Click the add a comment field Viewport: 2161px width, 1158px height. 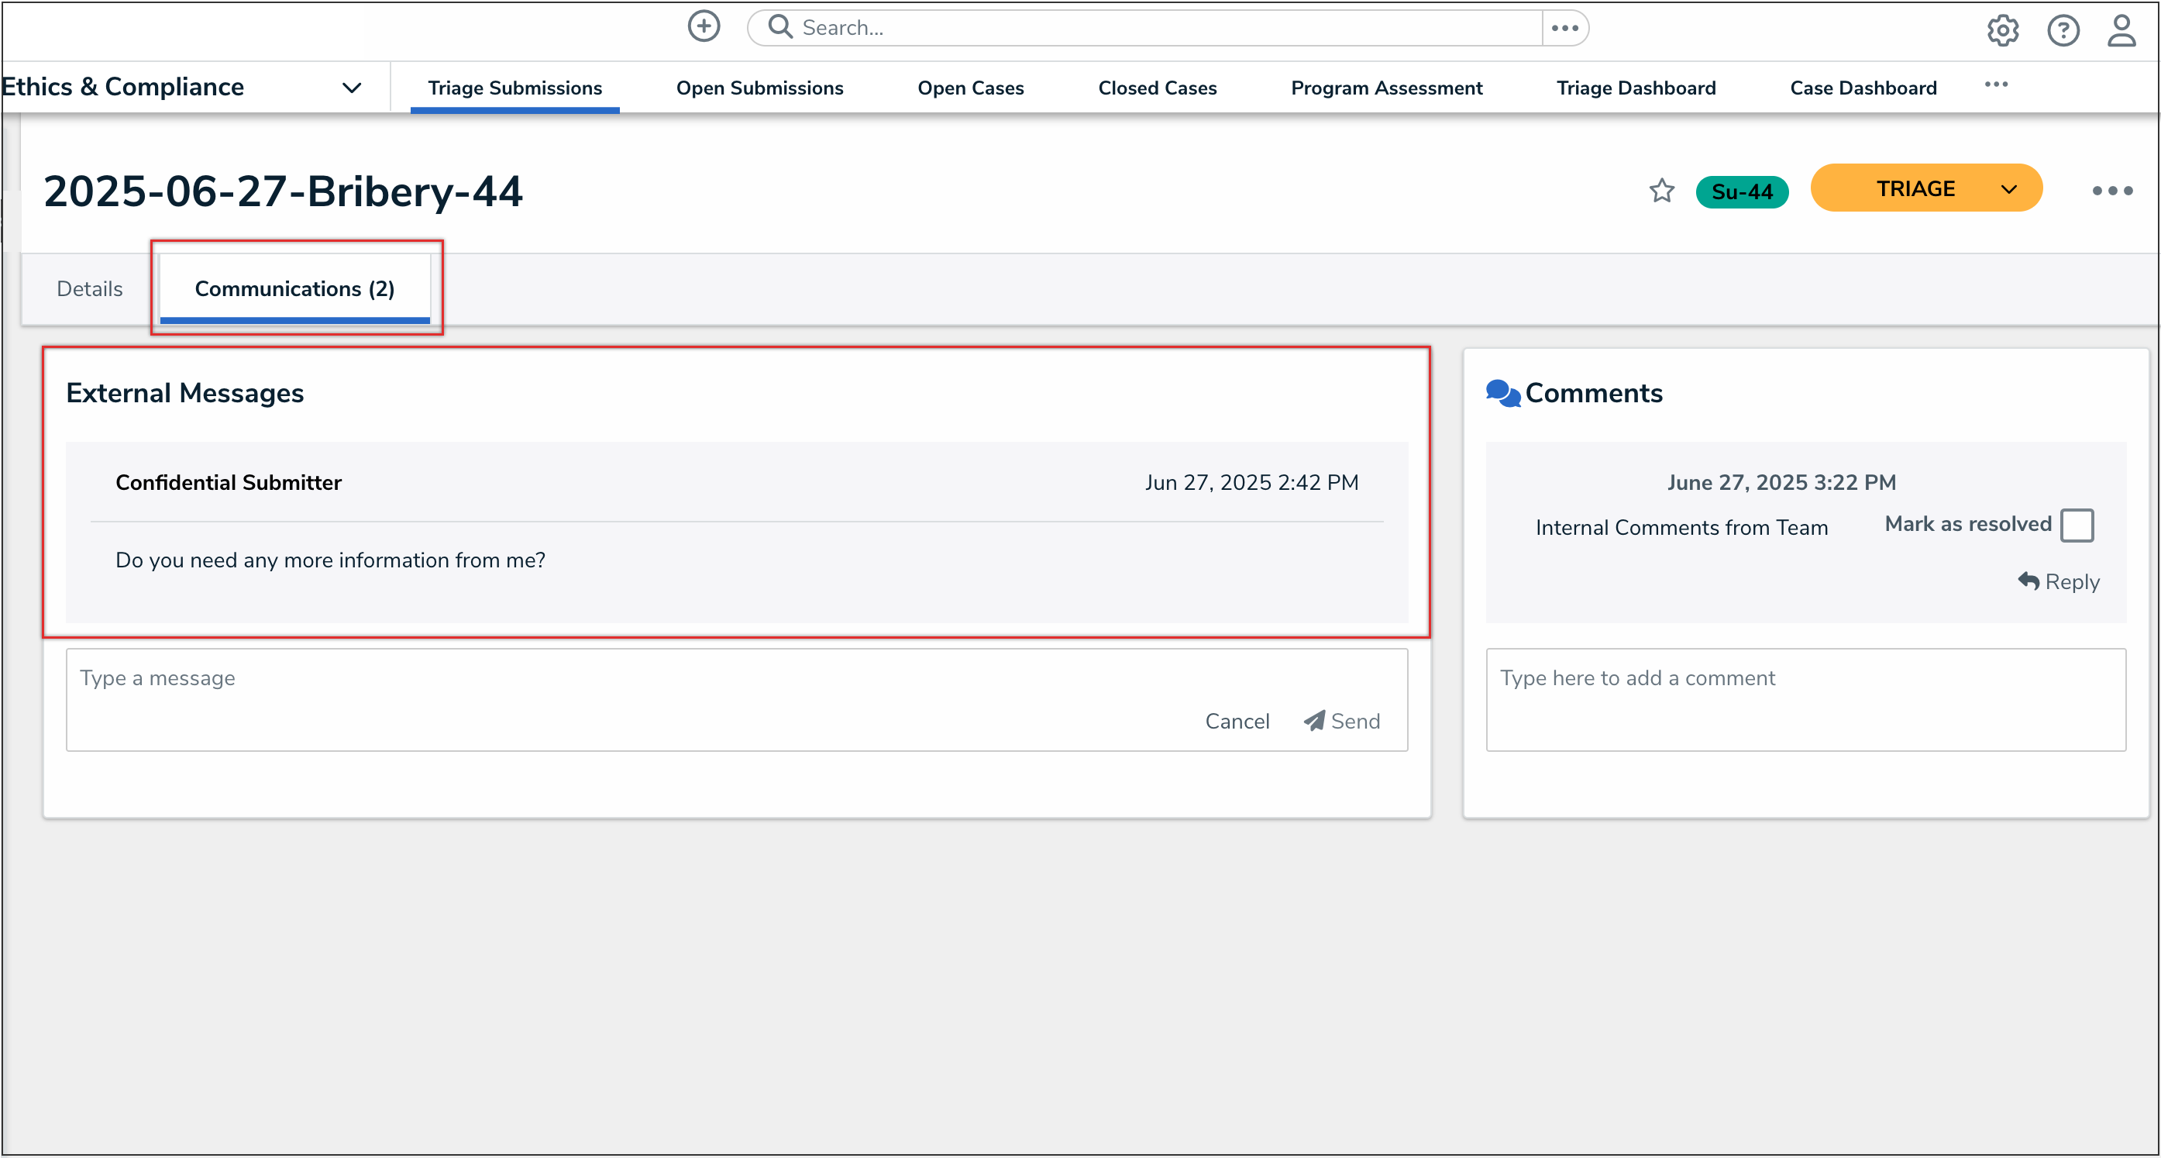point(1805,698)
